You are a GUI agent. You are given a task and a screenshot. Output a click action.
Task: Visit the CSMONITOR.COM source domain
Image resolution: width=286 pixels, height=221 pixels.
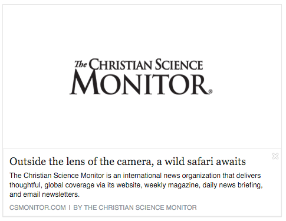point(38,207)
